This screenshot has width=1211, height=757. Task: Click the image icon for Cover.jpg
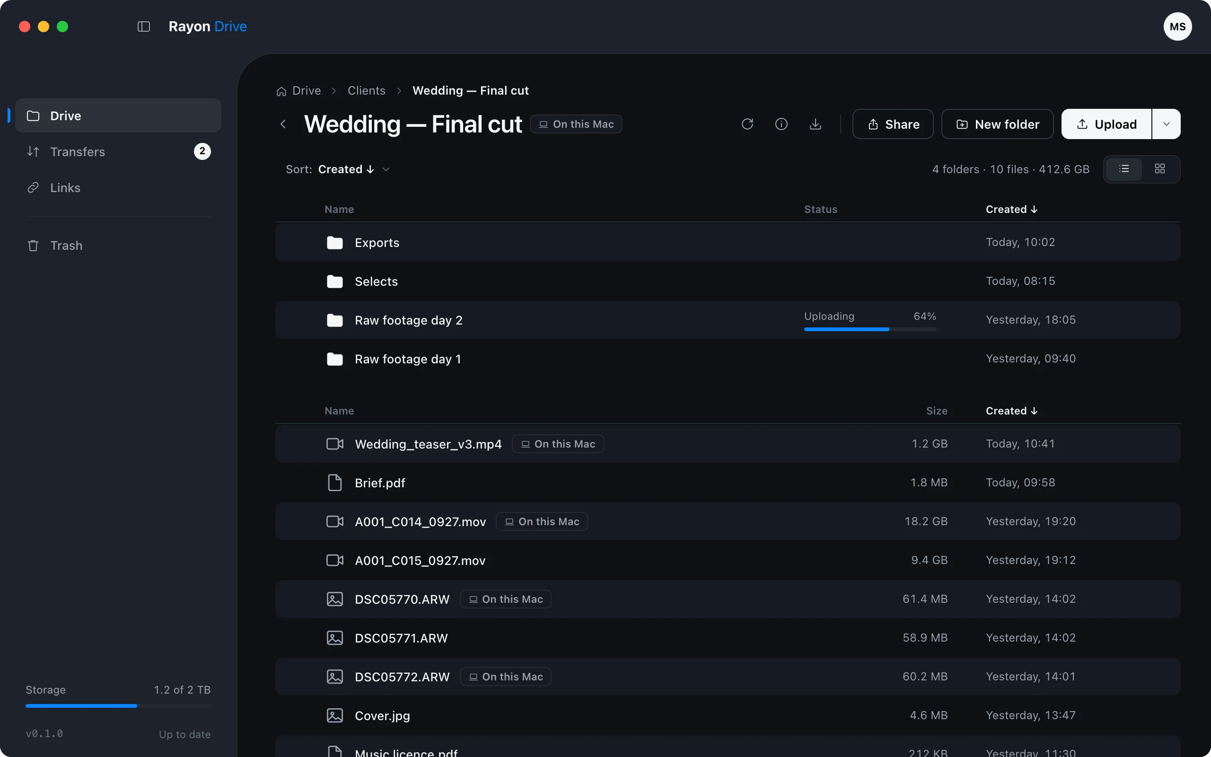coord(335,715)
